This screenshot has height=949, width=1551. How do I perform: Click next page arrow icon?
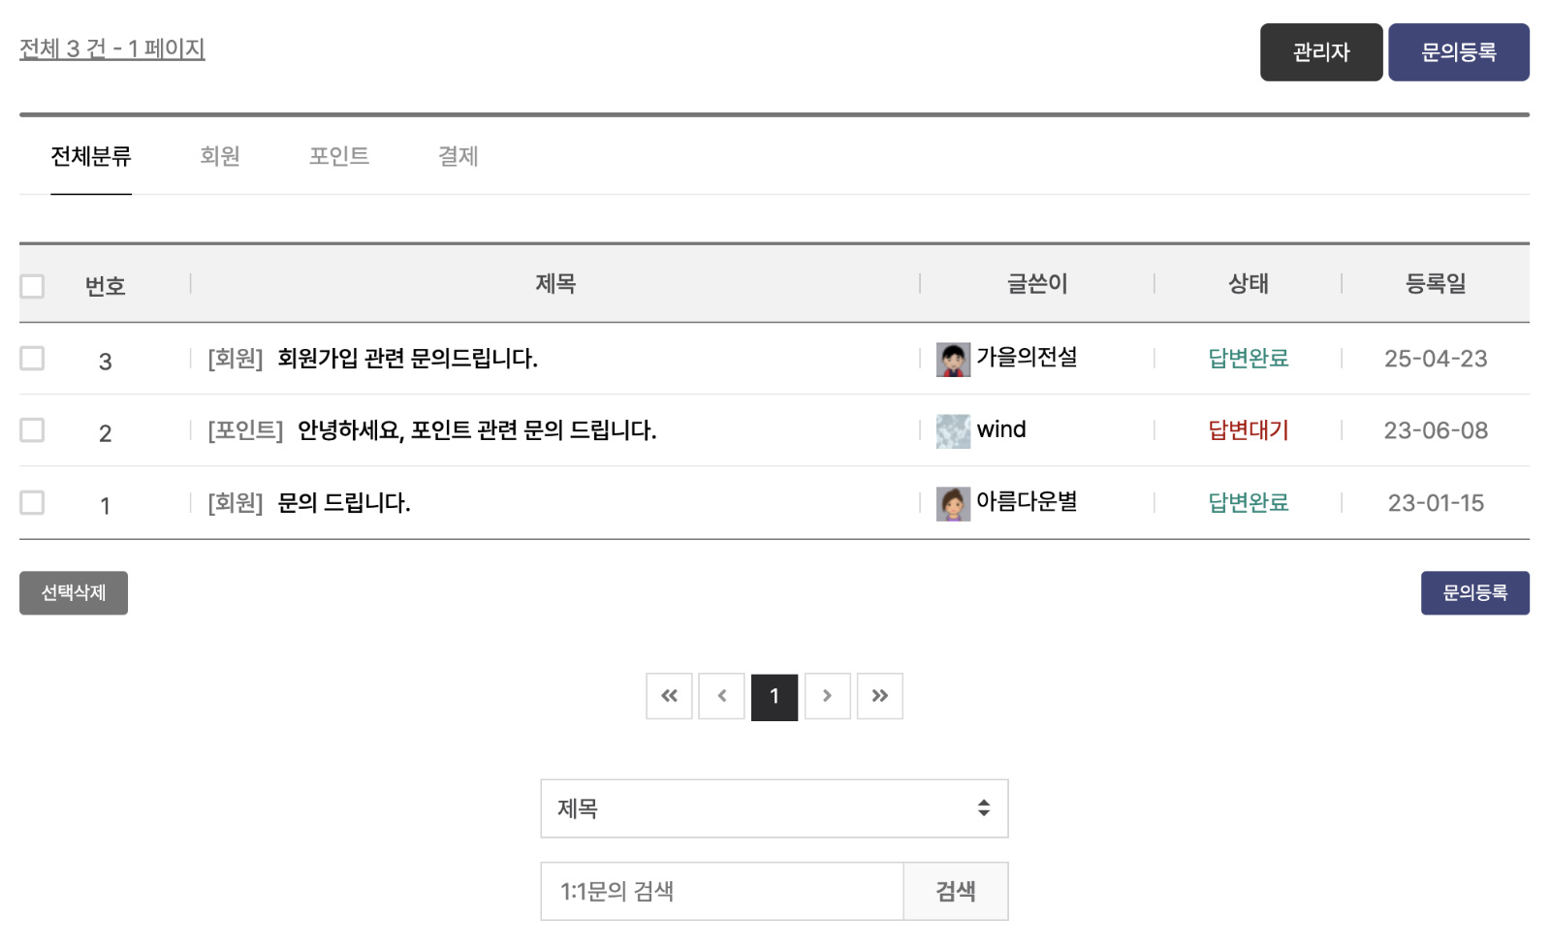pos(827,696)
